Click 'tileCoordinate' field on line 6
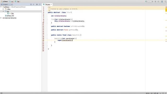The width and height of the screenshot is (167, 94). [x=60, y=16]
